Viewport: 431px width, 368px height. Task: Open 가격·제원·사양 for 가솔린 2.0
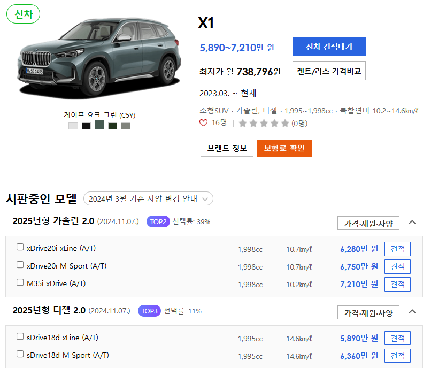pos(368,224)
